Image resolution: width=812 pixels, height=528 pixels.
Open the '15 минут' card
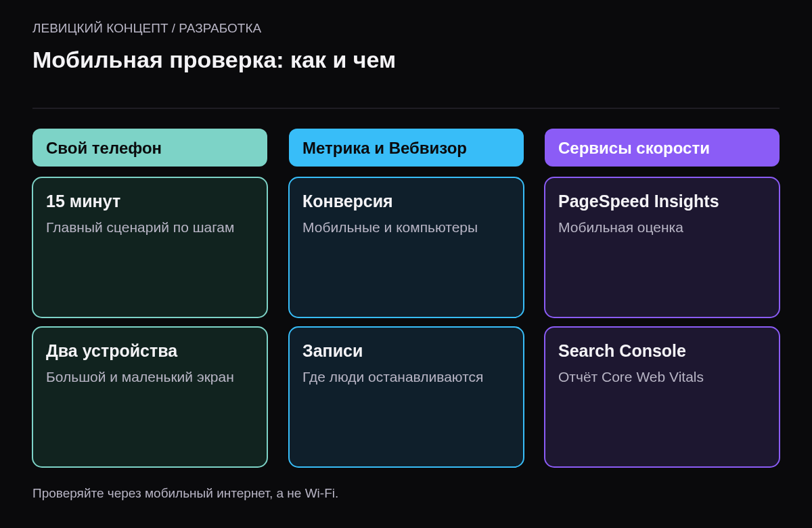coord(150,247)
